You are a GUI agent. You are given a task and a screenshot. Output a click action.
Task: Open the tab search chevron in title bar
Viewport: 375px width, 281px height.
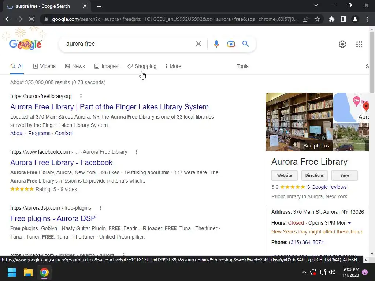point(316,5)
